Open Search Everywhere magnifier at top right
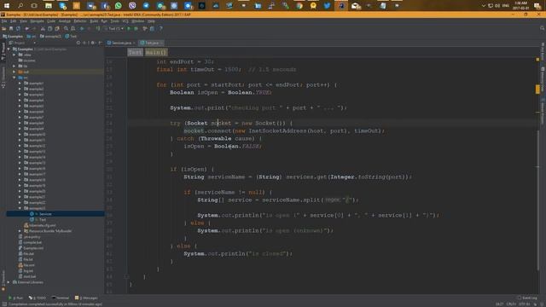Image resolution: width=546 pixels, height=307 pixels. click(542, 28)
